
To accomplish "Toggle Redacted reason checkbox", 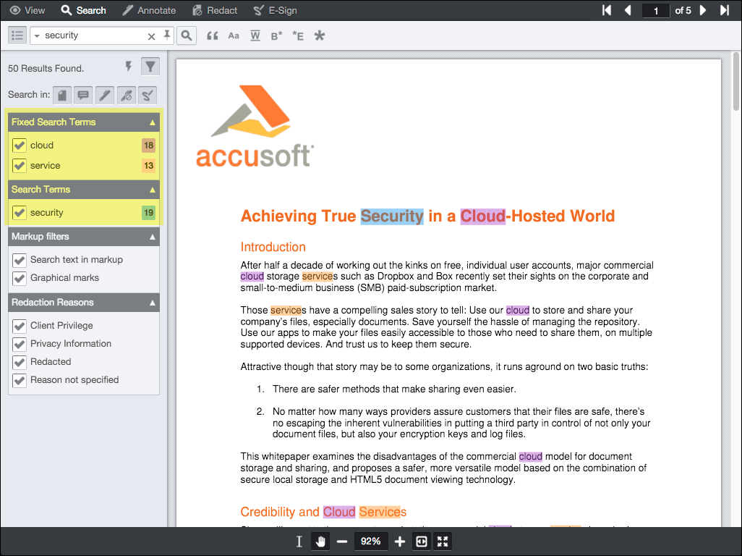I will pos(20,362).
